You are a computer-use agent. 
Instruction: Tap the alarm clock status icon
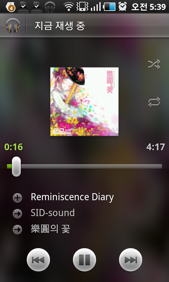point(123,6)
